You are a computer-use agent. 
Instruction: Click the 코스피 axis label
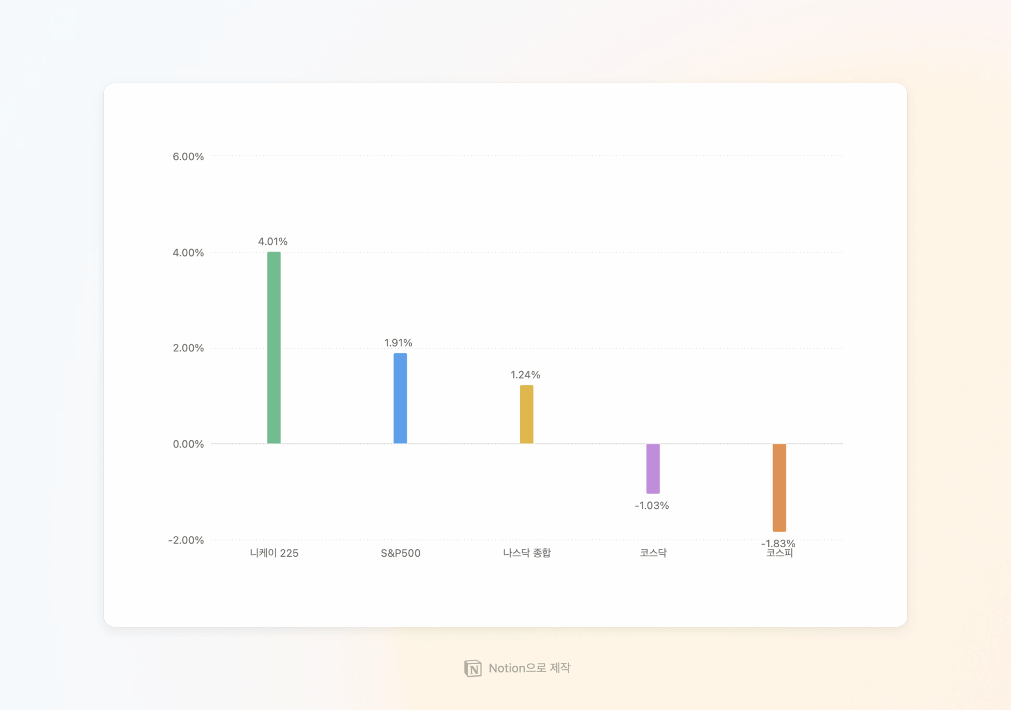779,553
